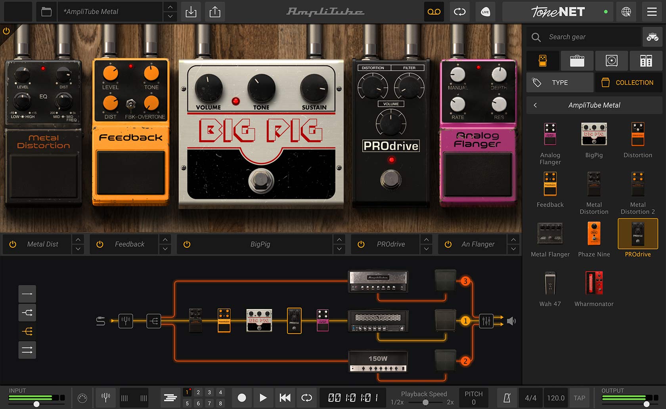Go to the previous preset with up arrow
The height and width of the screenshot is (409, 666).
coord(170,7)
